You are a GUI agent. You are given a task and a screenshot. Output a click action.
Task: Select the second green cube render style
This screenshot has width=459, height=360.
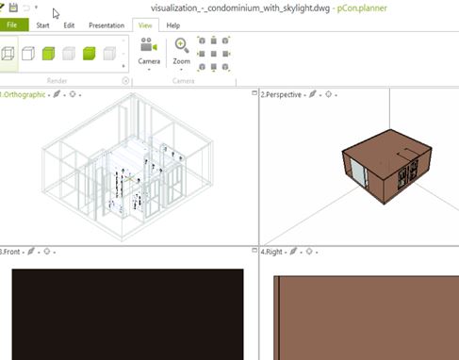(89, 54)
